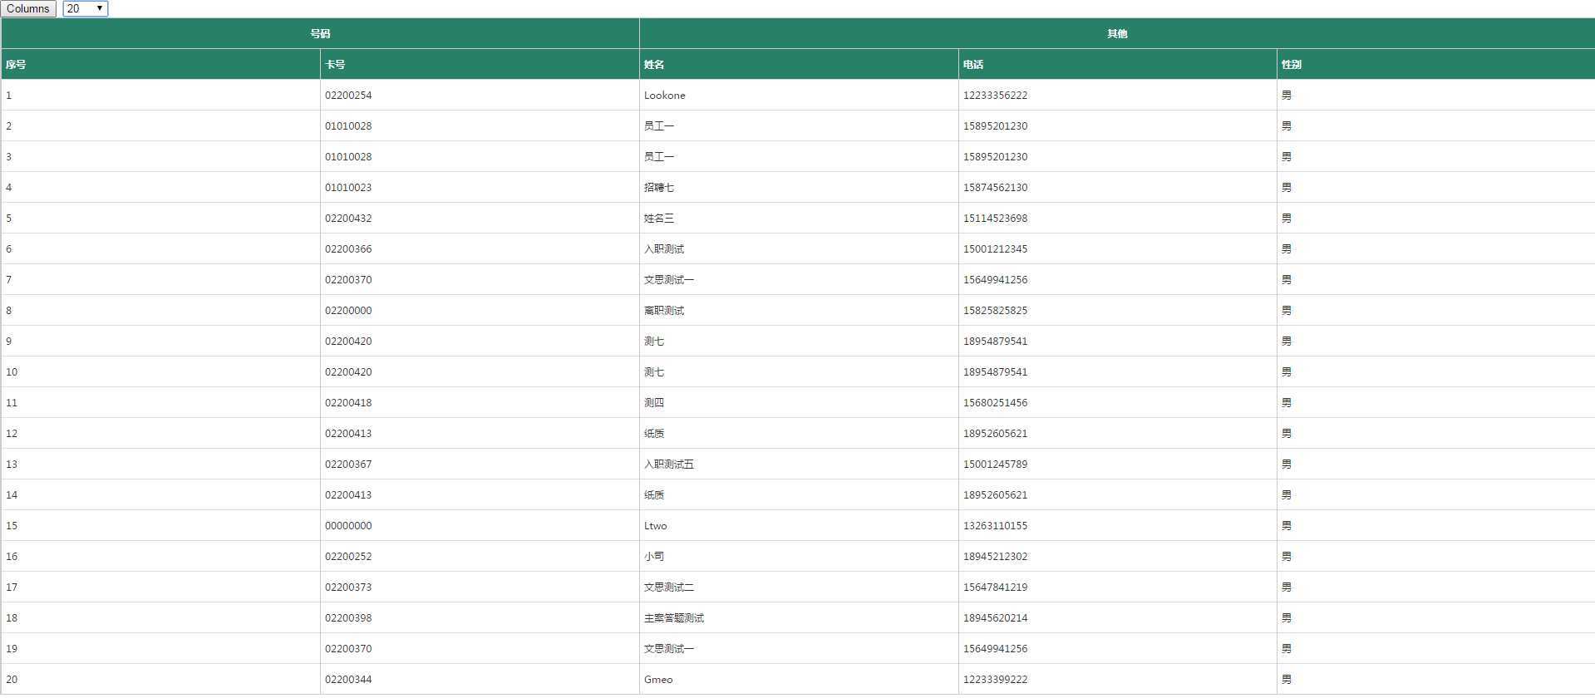Select phone number 12233356222

click(995, 96)
